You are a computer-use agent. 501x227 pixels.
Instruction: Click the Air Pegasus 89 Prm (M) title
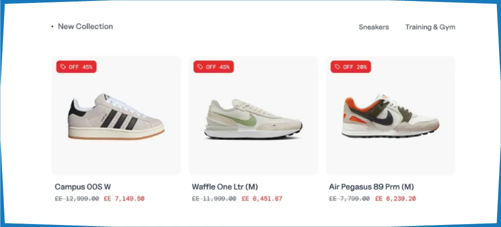(x=372, y=187)
